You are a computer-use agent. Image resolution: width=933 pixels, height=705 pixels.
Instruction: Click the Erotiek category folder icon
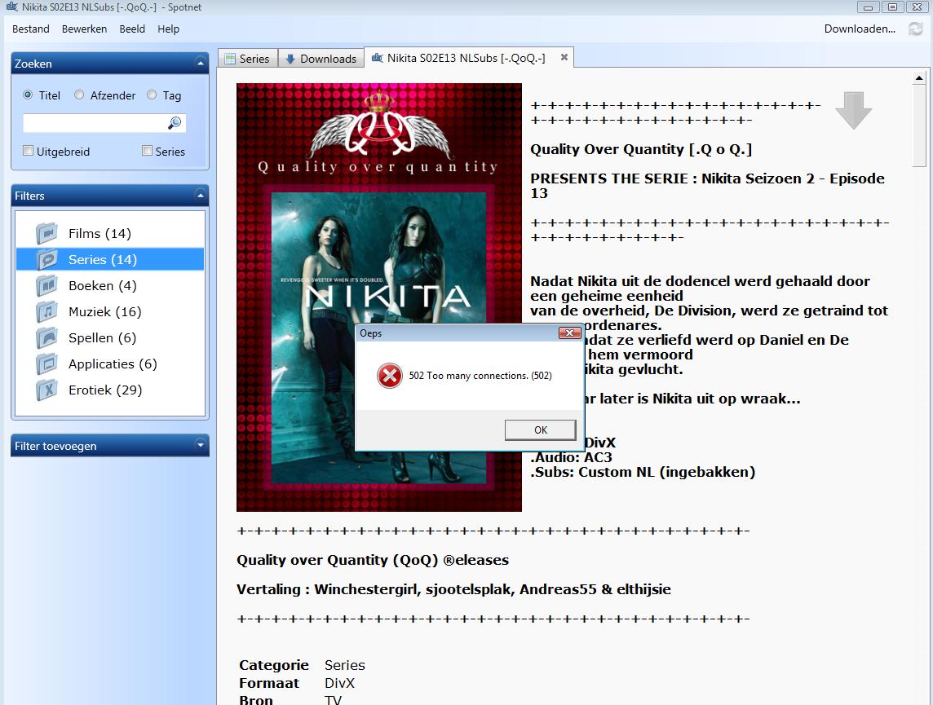click(47, 390)
